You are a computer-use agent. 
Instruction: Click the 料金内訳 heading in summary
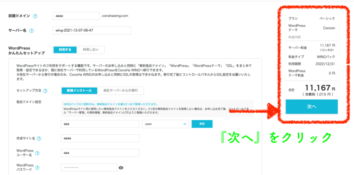(295, 37)
